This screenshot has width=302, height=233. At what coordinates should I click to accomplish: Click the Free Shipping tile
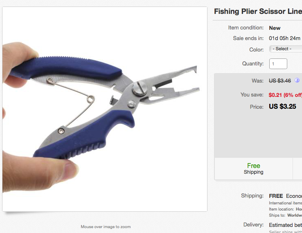(253, 168)
